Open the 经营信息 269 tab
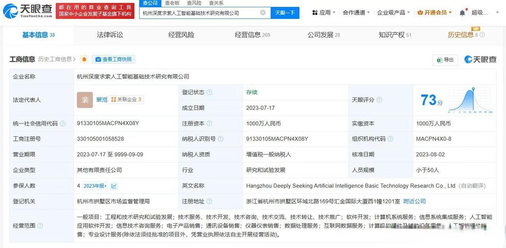This screenshot has width=506, height=248. click(253, 35)
